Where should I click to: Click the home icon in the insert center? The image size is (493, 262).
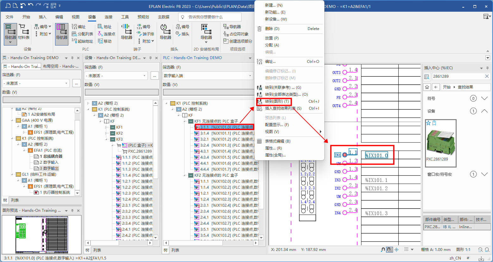427,87
